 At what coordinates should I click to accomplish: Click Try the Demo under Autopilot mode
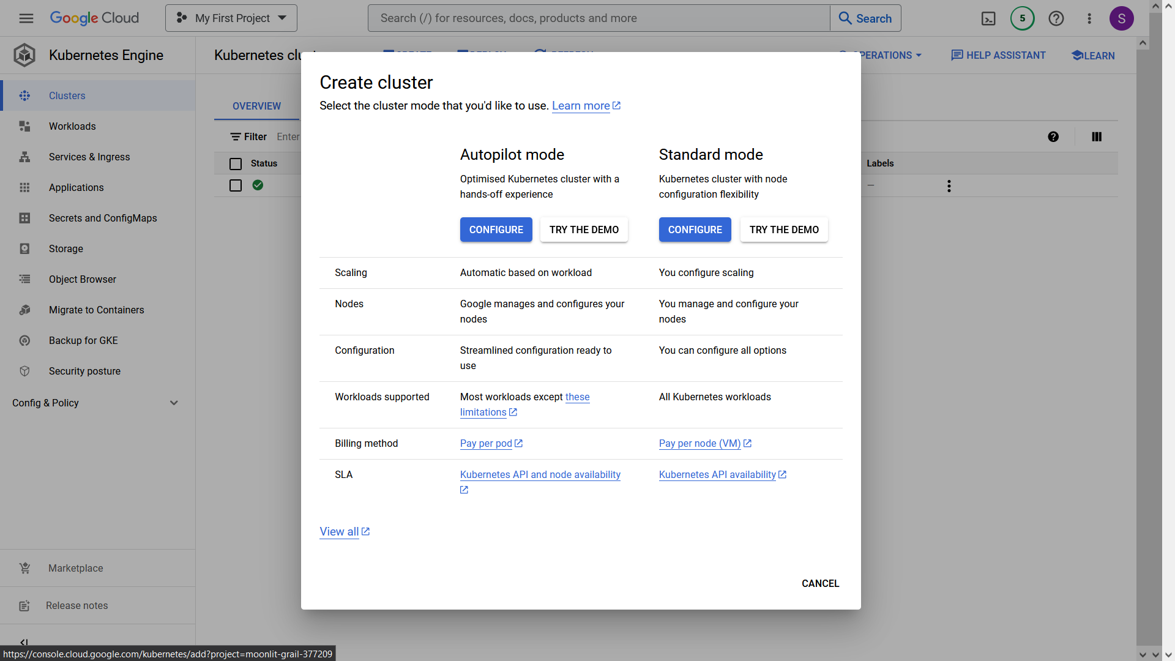coord(584,230)
